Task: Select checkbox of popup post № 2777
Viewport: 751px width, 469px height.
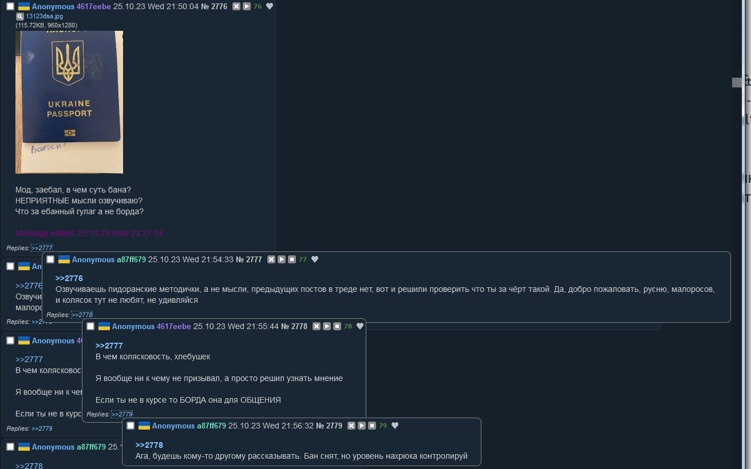Action: click(50, 259)
